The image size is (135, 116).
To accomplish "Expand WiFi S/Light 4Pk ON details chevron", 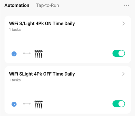I will tap(123, 23).
